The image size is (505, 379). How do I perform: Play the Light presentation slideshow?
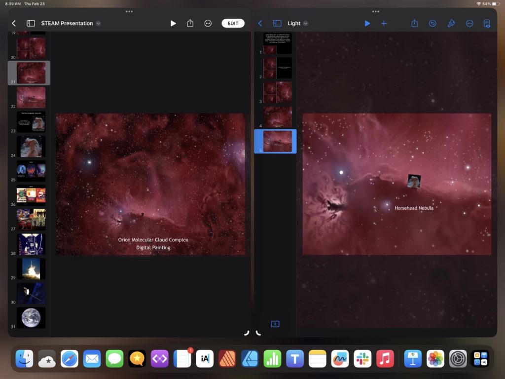coord(367,23)
